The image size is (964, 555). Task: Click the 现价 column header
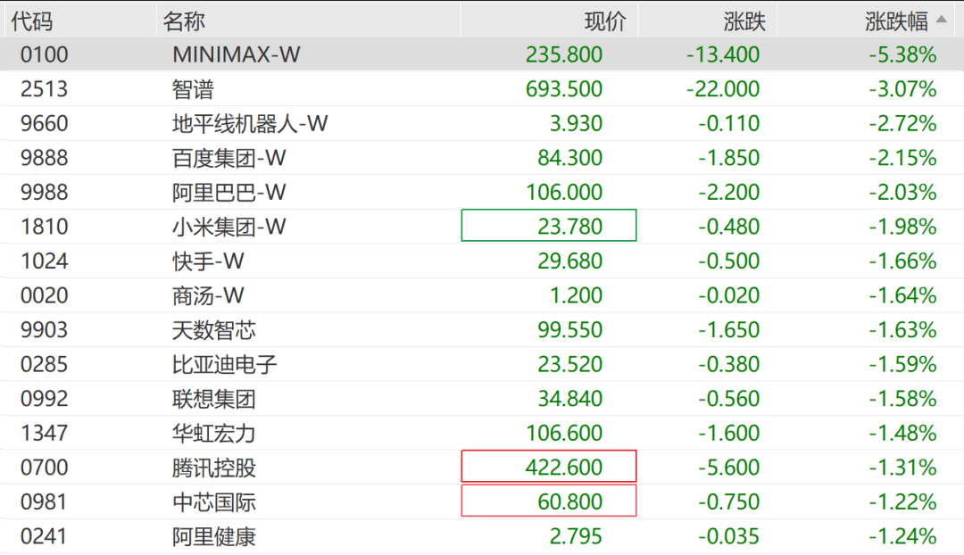coord(605,21)
